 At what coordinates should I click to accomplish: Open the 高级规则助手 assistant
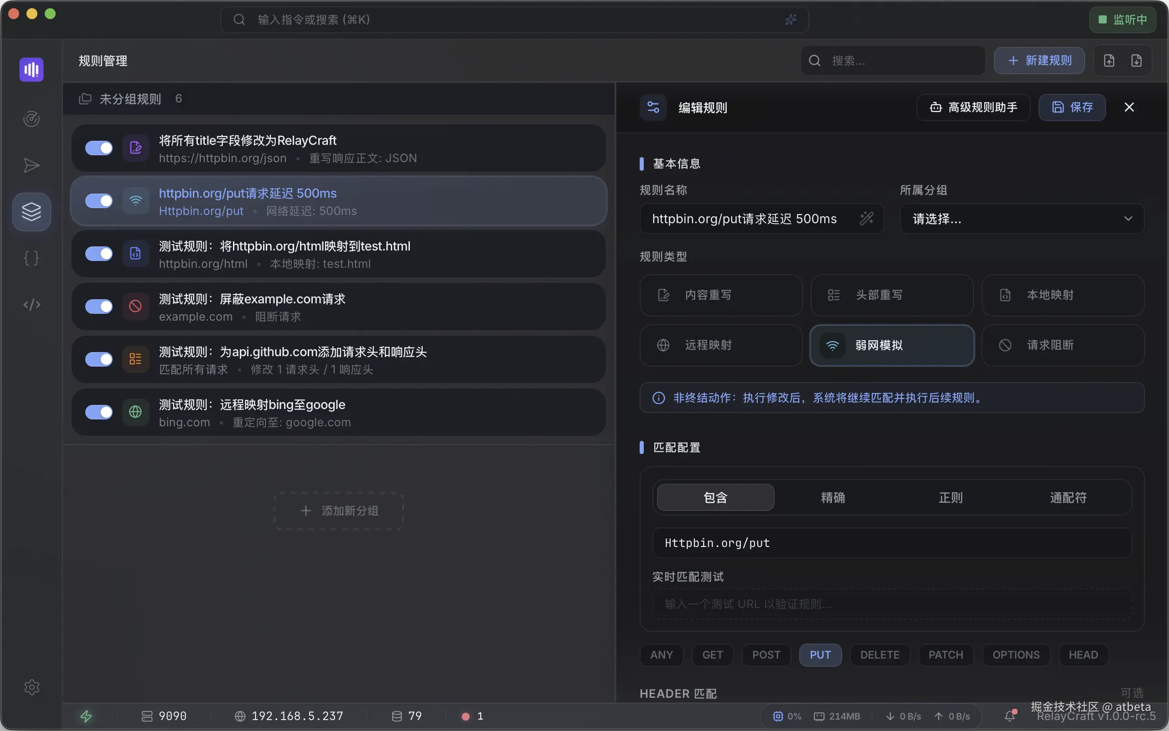tap(972, 107)
